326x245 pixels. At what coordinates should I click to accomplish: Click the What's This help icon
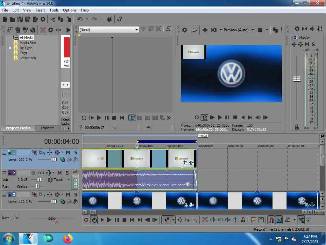(120, 19)
